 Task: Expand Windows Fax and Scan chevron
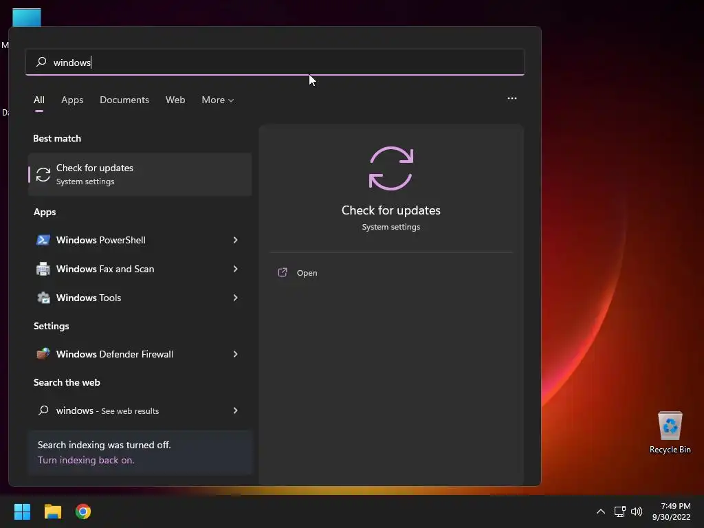[x=235, y=269]
